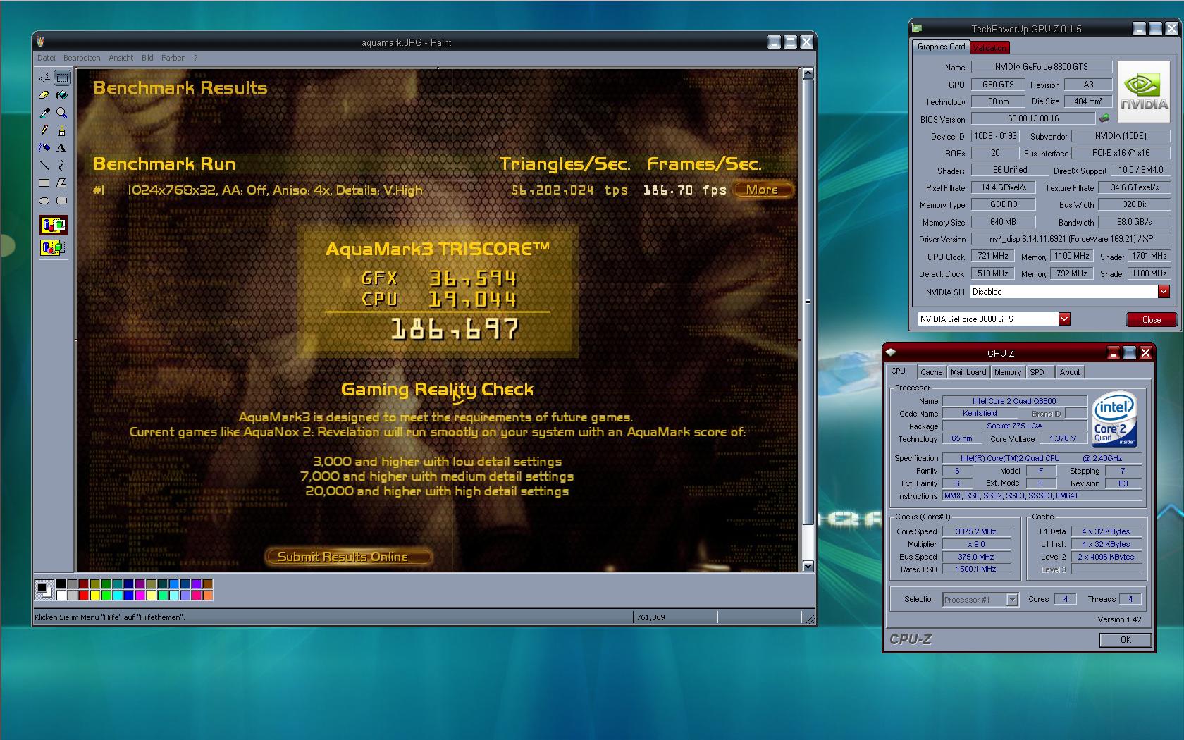1184x740 pixels.
Task: Pick the magenta color swatch in palette
Action: click(140, 595)
